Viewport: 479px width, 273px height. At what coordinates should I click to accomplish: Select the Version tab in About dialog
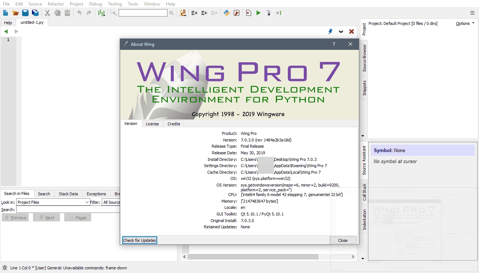[131, 123]
